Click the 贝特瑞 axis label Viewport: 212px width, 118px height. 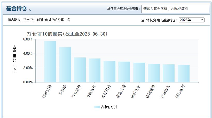(x=62, y=90)
